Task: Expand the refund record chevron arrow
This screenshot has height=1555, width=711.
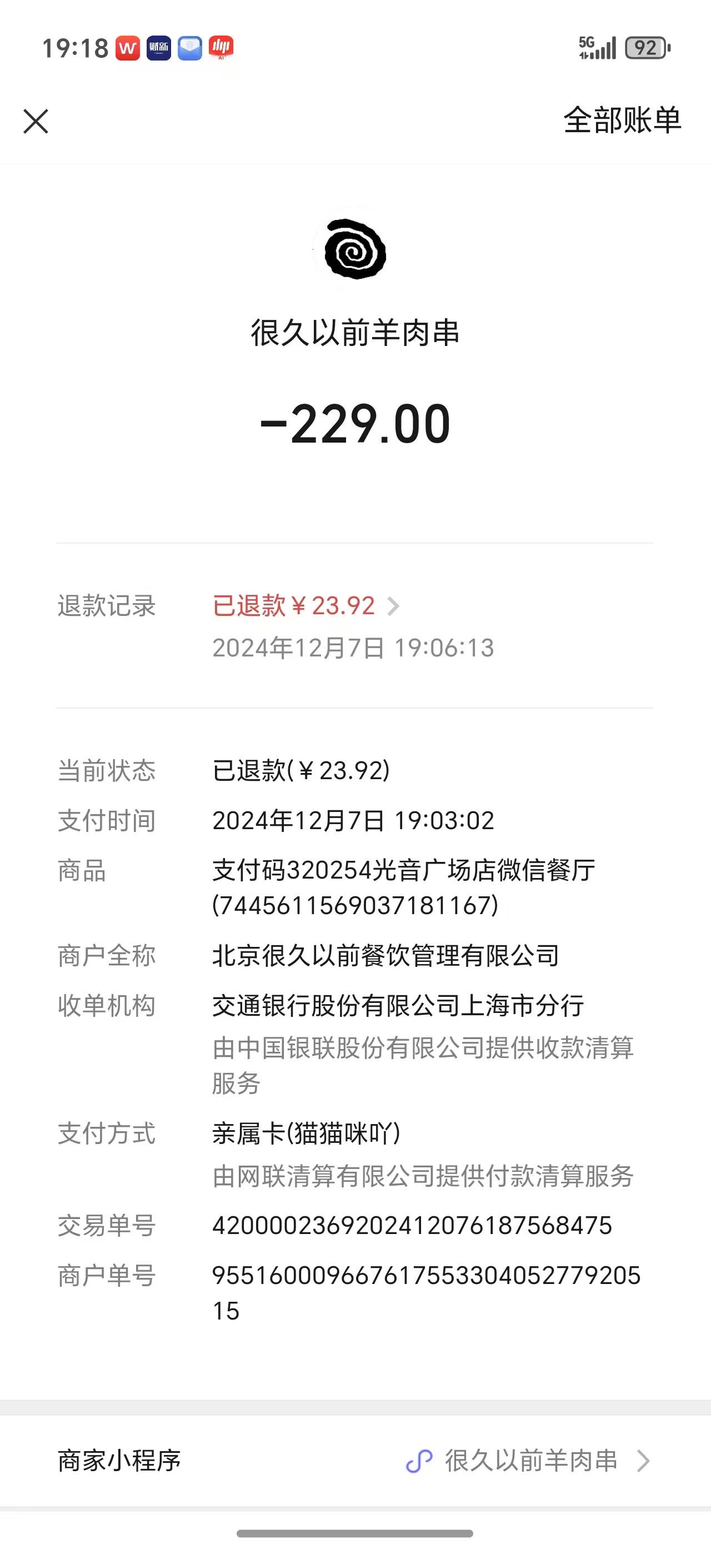Action: 393,606
